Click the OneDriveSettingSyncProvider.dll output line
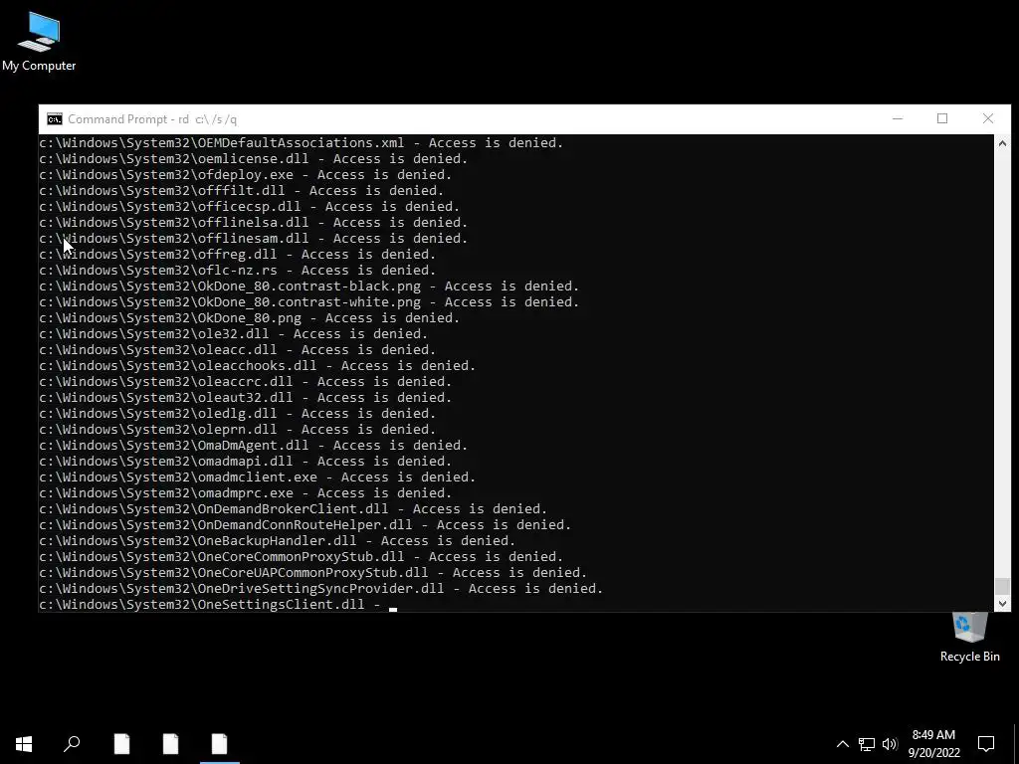The image size is (1019, 764). (321, 589)
